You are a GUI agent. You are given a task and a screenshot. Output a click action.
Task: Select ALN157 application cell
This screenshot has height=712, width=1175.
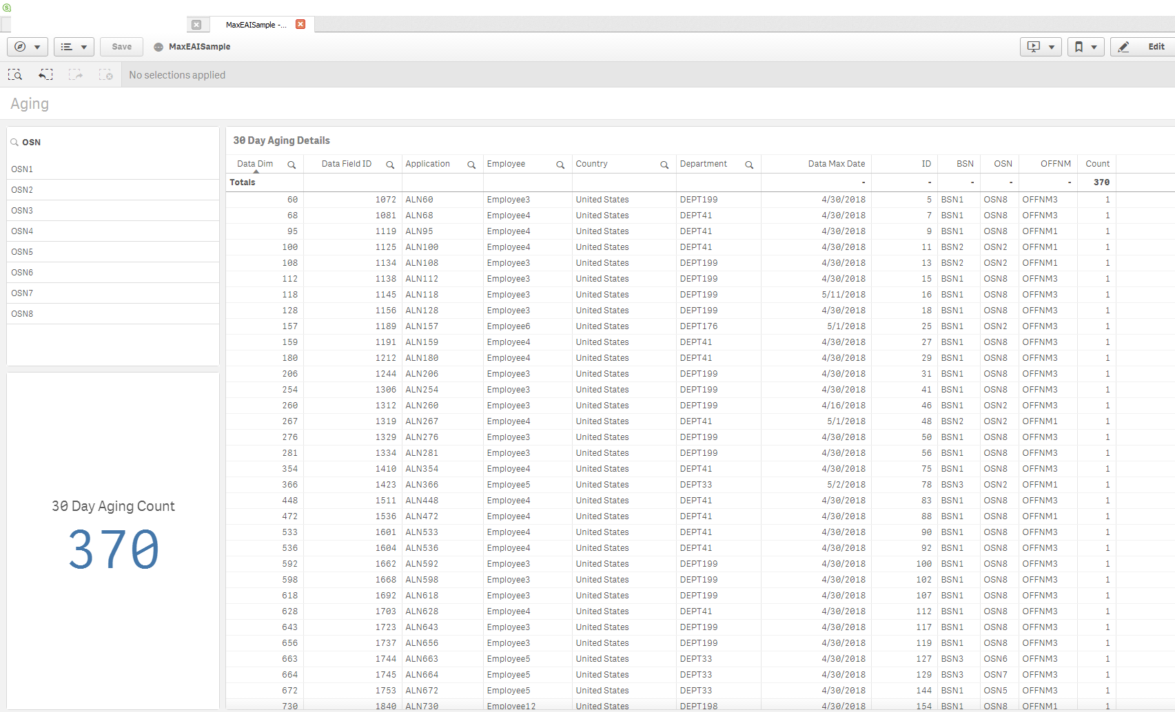[442, 326]
